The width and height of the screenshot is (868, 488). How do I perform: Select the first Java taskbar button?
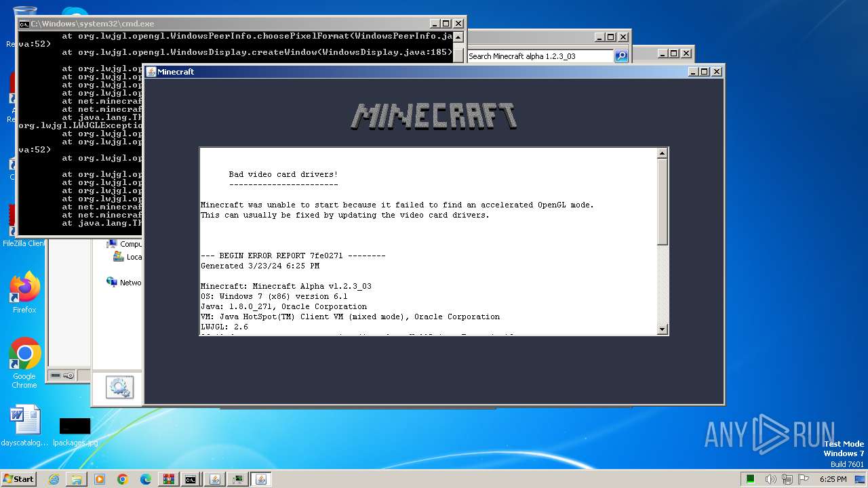click(x=214, y=479)
